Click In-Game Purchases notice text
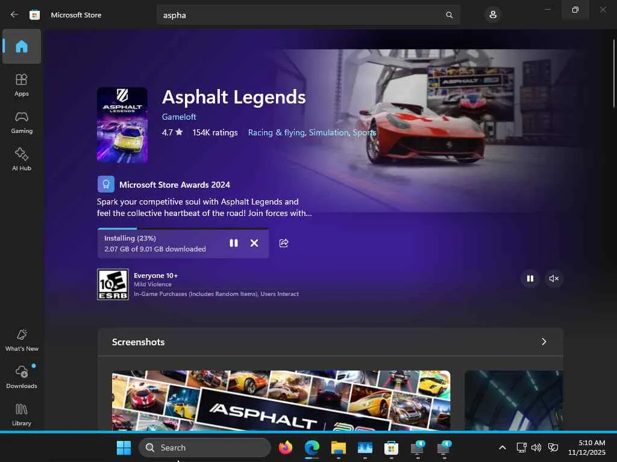The width and height of the screenshot is (617, 462). click(x=216, y=294)
